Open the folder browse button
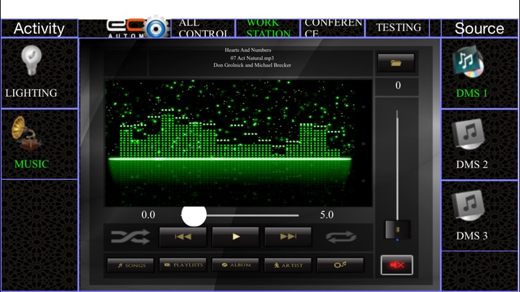The width and height of the screenshot is (520, 292). pos(396,62)
